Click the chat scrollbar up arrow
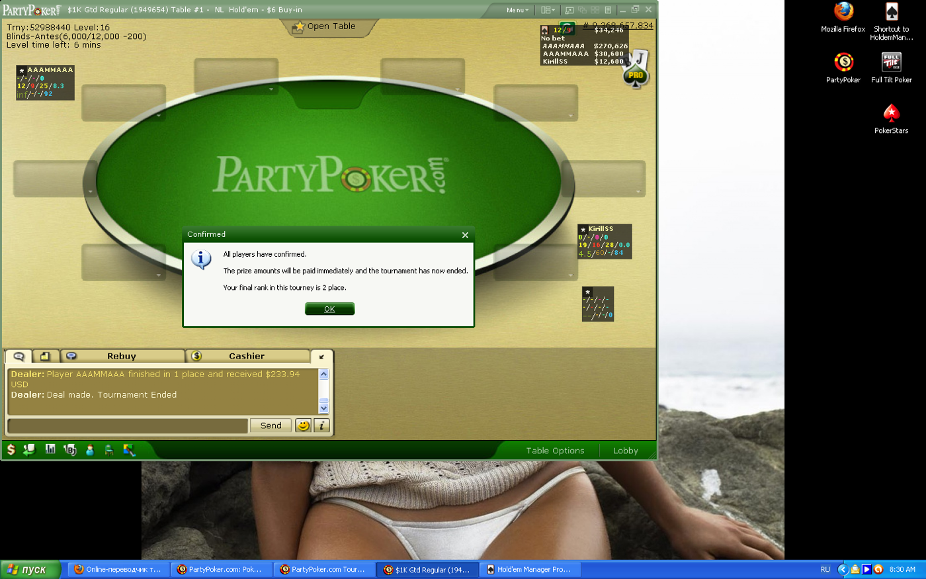Viewport: 926px width, 579px height. [323, 375]
